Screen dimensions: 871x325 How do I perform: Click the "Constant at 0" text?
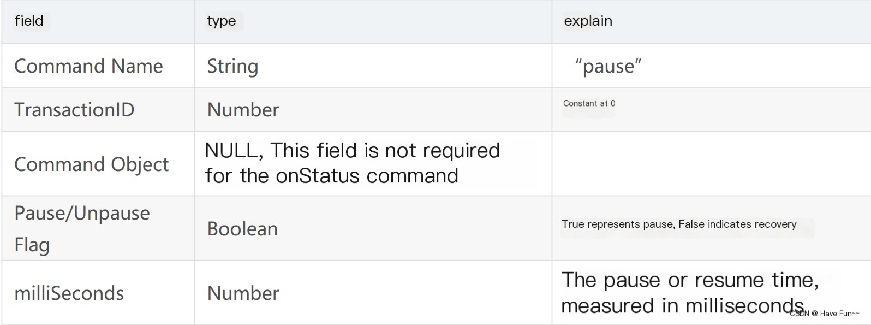(589, 103)
